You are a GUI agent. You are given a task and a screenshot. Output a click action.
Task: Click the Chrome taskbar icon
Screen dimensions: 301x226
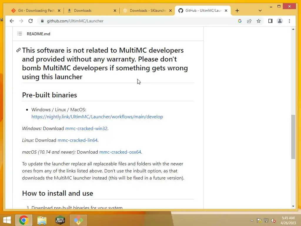click(x=24, y=220)
